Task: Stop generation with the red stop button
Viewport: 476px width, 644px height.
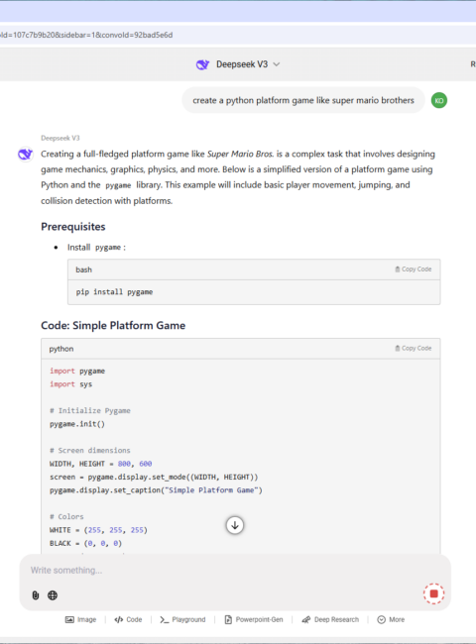Action: (433, 593)
